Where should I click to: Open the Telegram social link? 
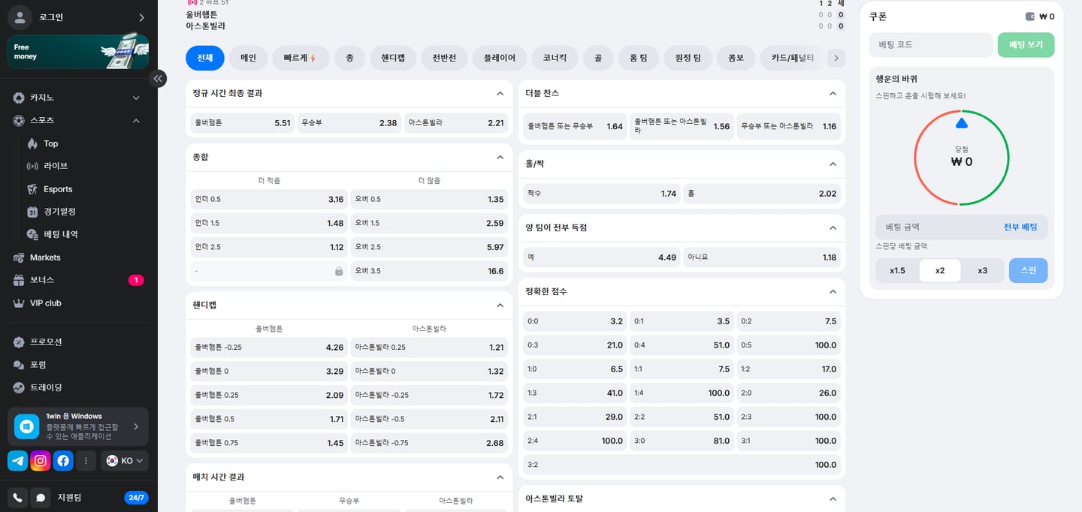(18, 461)
